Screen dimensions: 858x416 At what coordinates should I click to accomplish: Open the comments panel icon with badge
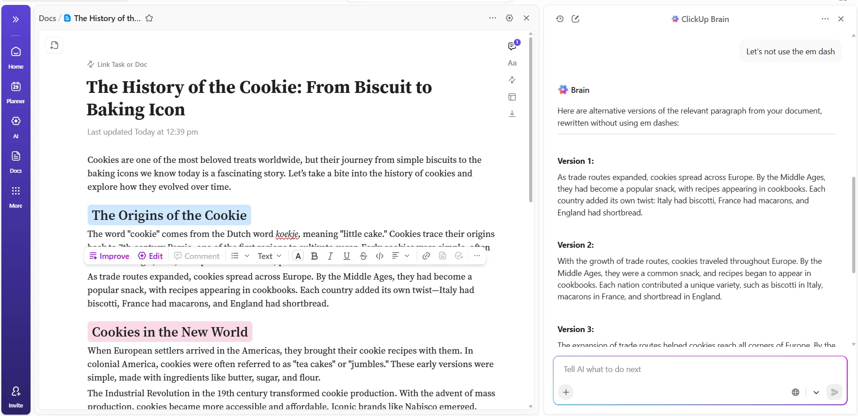(512, 46)
